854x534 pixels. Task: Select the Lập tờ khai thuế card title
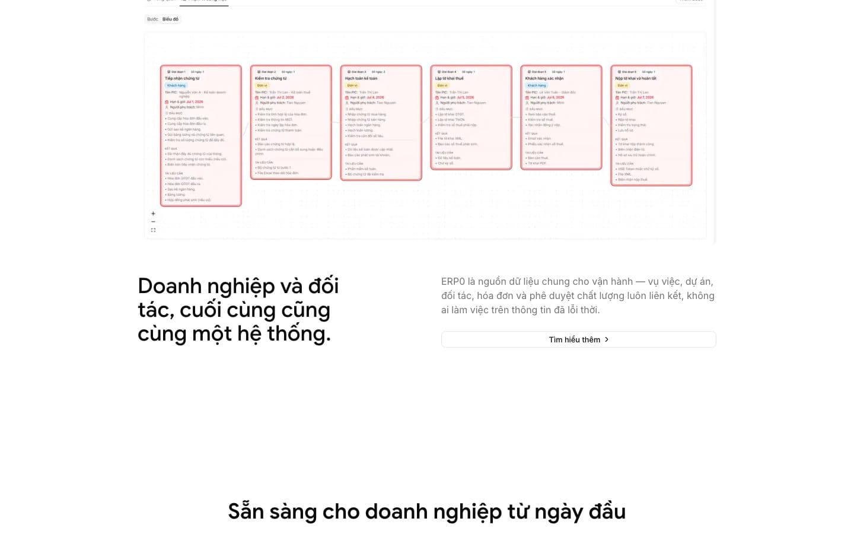click(451, 78)
